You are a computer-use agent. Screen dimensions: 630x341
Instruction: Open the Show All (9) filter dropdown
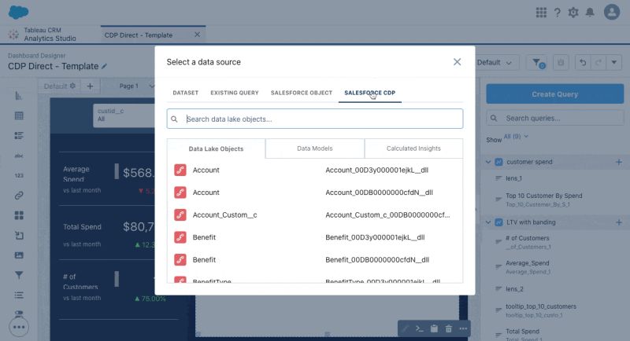(516, 137)
